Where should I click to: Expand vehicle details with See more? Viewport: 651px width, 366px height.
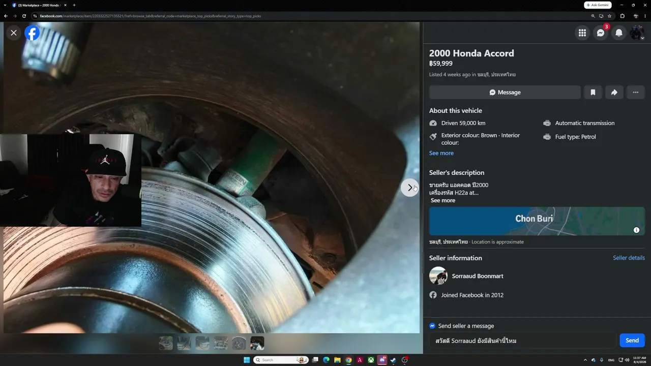(x=441, y=153)
